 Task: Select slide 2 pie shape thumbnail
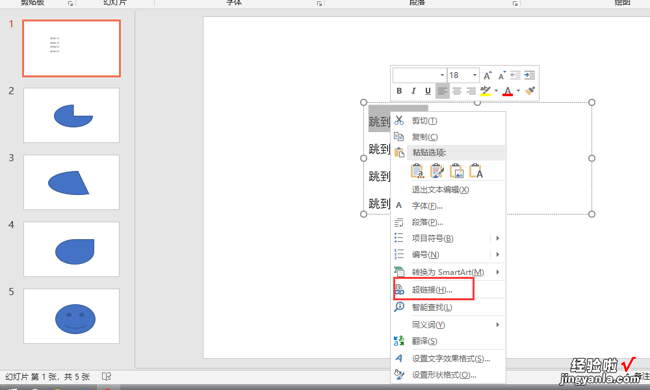pos(71,115)
